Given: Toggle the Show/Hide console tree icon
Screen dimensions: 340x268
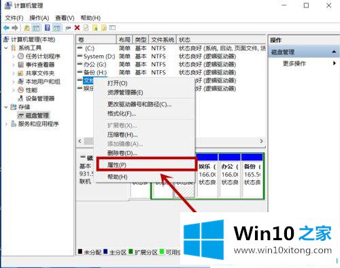Looking at the screenshot, I should click(36, 28).
